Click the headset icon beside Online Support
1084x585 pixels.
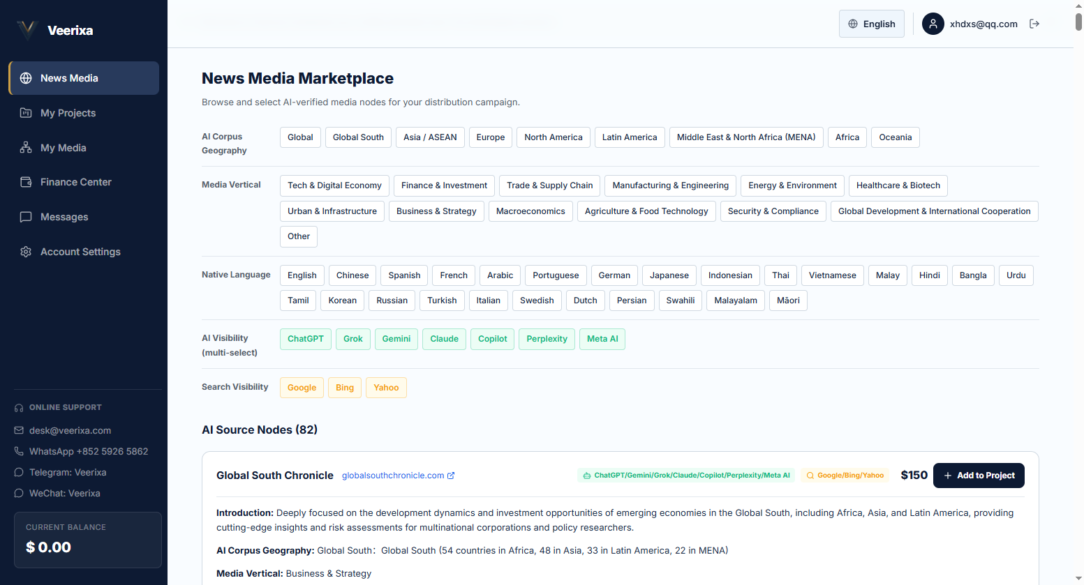coord(19,407)
